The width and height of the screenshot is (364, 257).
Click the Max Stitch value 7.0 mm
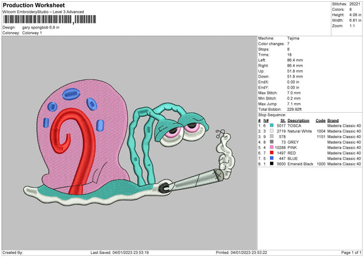tap(294, 93)
